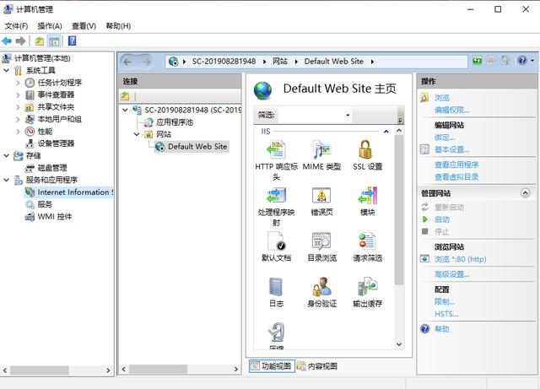
Task: Click the show/hide console tree toolbar icon
Action: tap(54, 41)
